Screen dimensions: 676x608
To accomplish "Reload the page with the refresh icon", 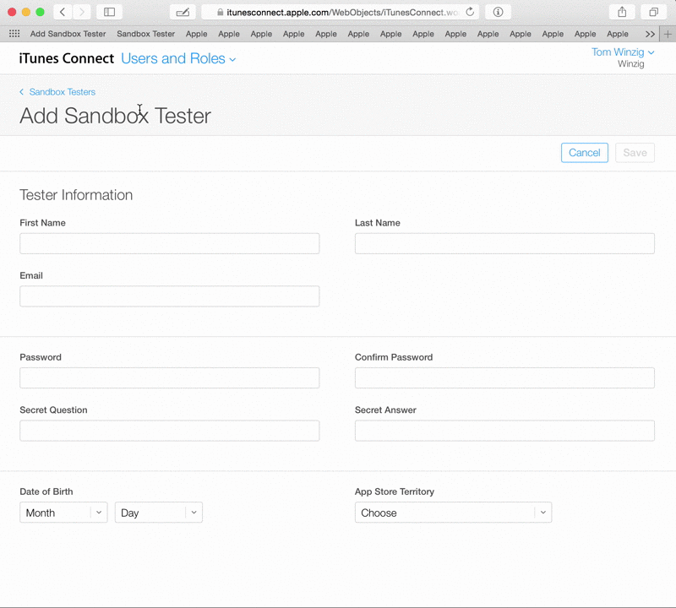I will click(470, 12).
